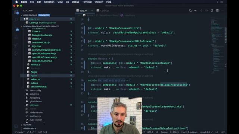Click the ESLint status bar item

174,132
